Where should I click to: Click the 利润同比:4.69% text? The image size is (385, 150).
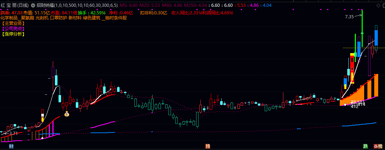pos(218,13)
